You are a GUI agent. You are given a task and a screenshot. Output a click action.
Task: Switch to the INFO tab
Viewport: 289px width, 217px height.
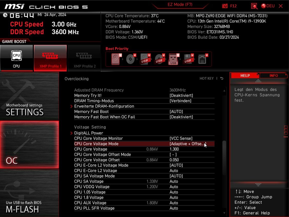pyautogui.click(x=274, y=76)
